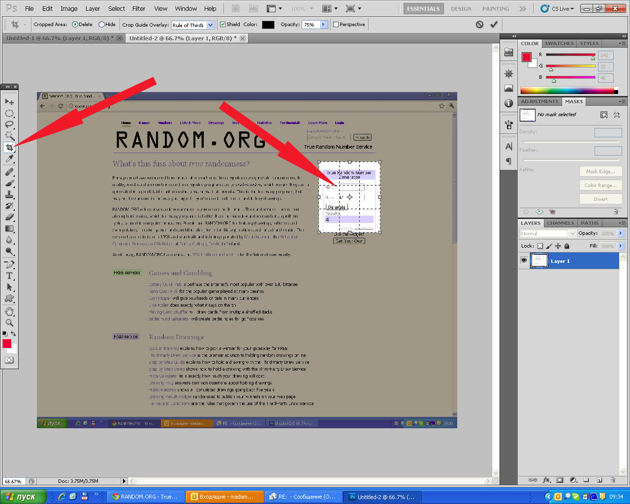Select the Zoom tool
This screenshot has height=504, width=630.
coord(9,323)
